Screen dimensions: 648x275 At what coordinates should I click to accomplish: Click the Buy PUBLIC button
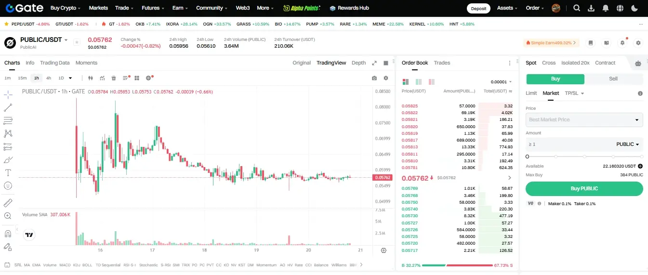coord(584,189)
